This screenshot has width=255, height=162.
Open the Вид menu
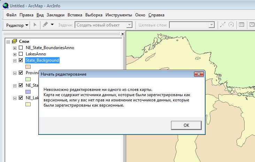coord(40,15)
